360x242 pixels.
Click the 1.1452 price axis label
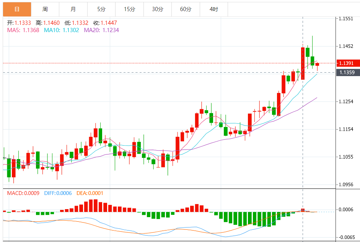tap(346, 46)
